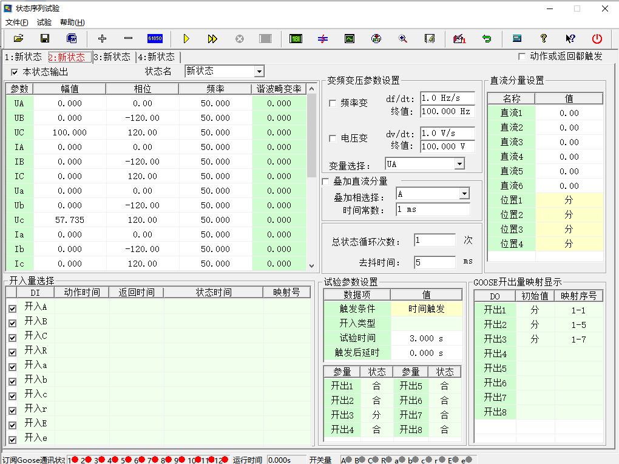Toggle 动作或返回都触发 checkbox
619x464 pixels.
coord(522,56)
